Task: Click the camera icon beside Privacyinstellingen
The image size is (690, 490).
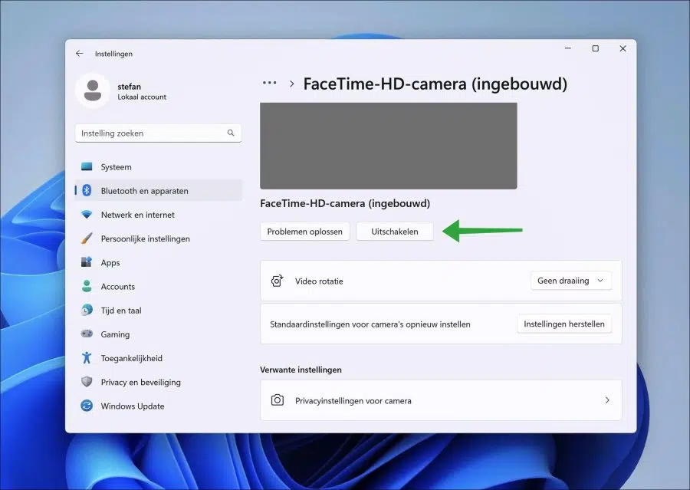Action: coord(278,400)
